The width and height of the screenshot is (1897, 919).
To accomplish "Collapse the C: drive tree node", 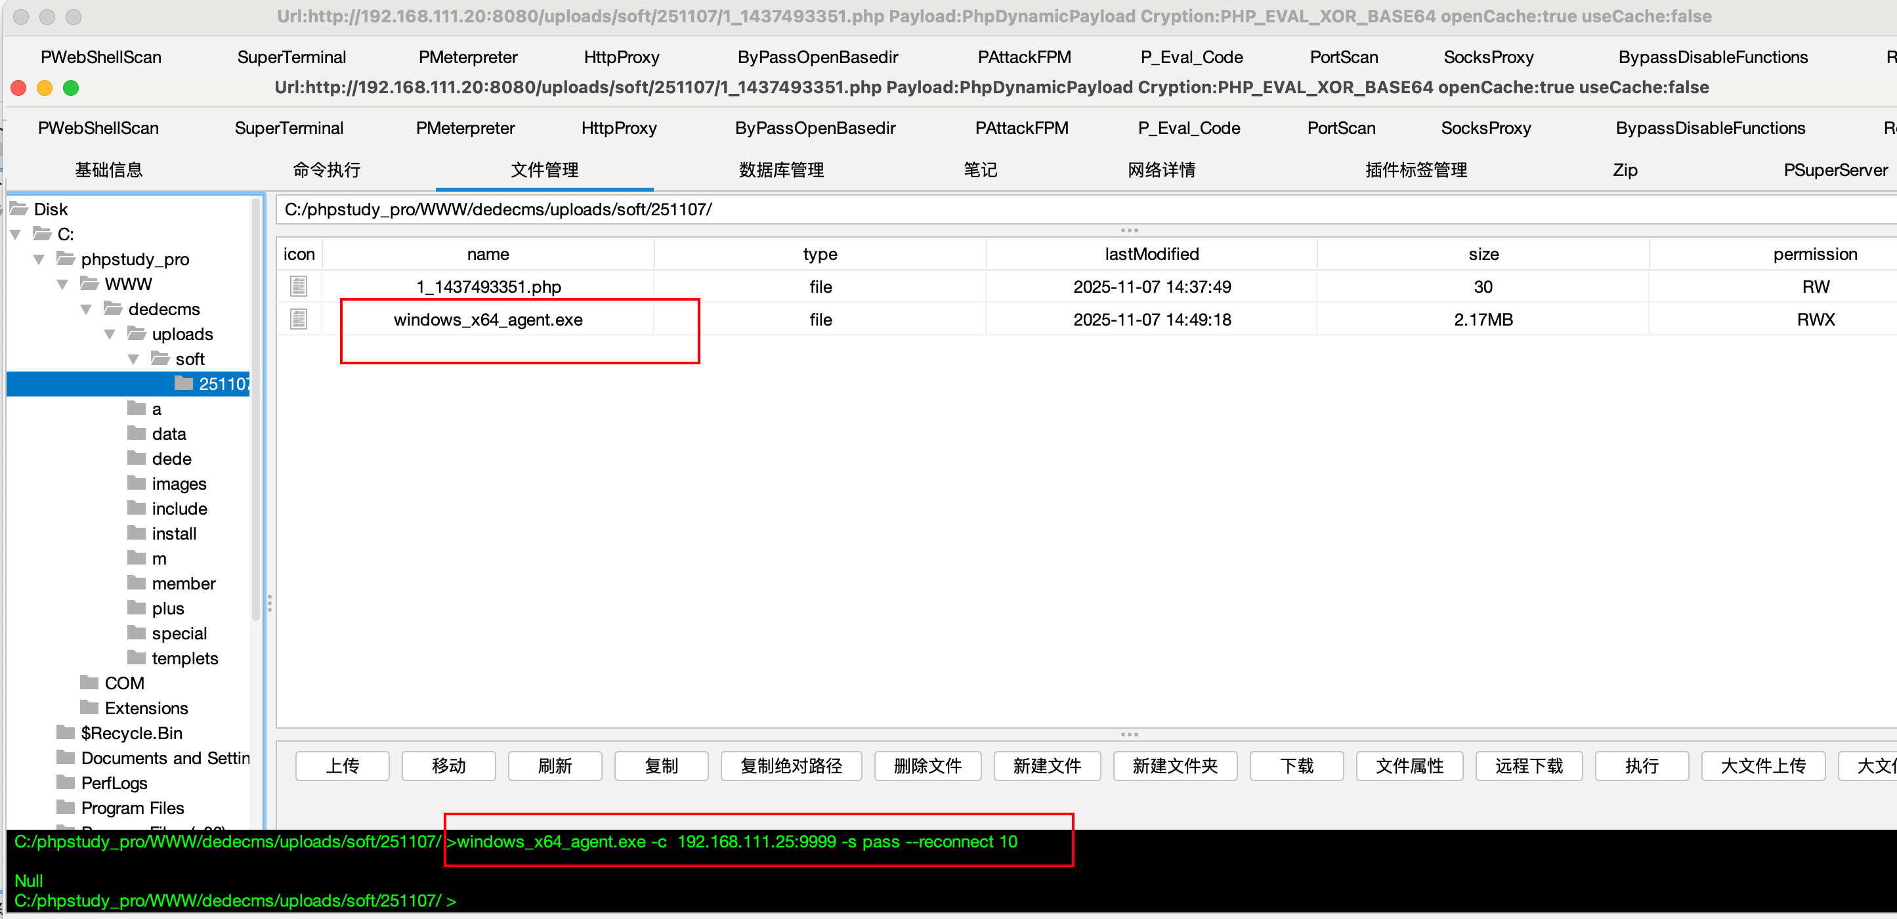I will (16, 234).
